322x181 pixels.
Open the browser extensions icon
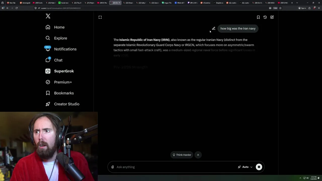click(x=309, y=8)
